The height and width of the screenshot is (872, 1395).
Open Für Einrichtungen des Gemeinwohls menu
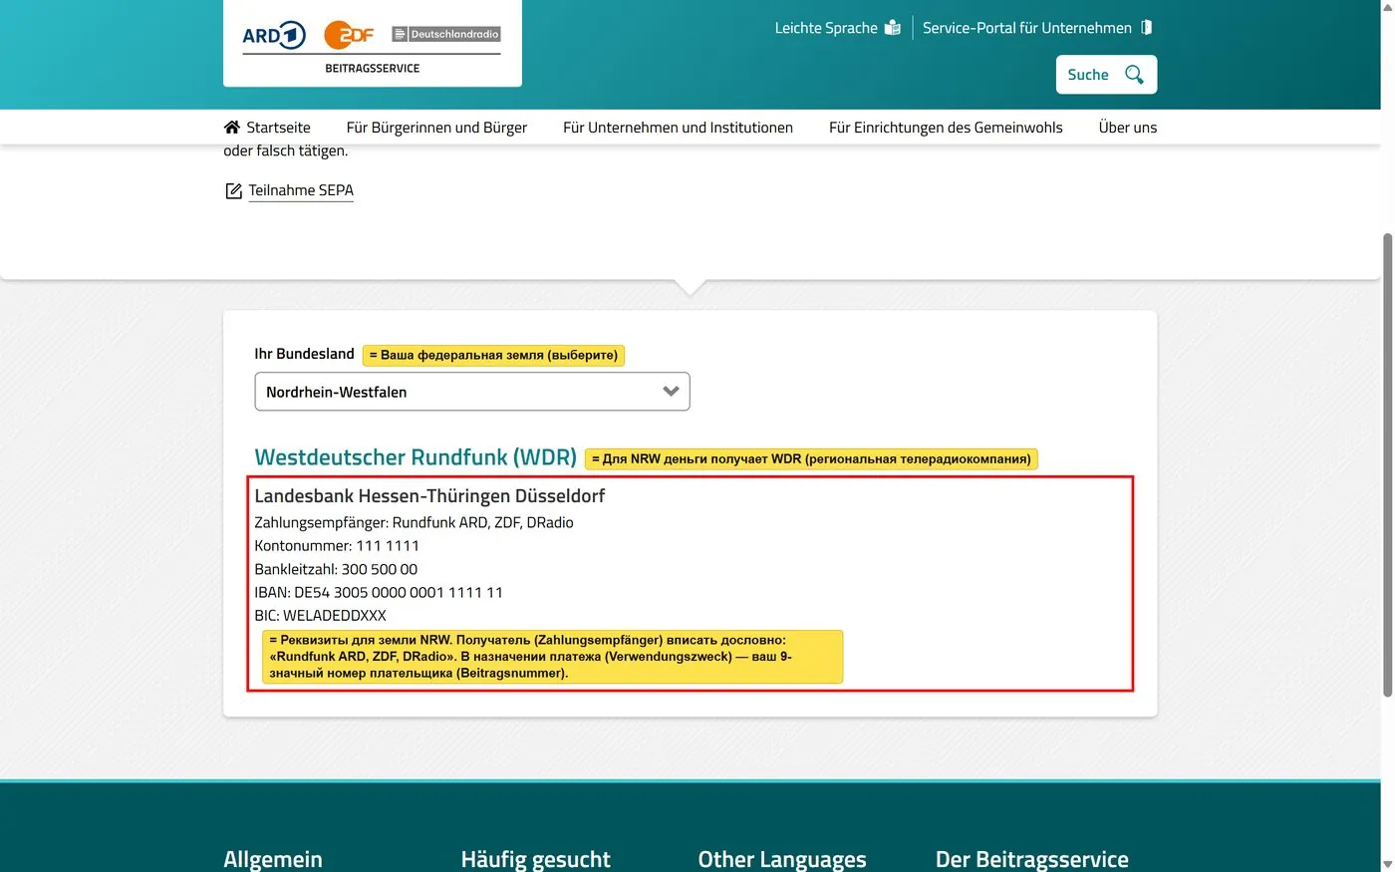click(946, 128)
